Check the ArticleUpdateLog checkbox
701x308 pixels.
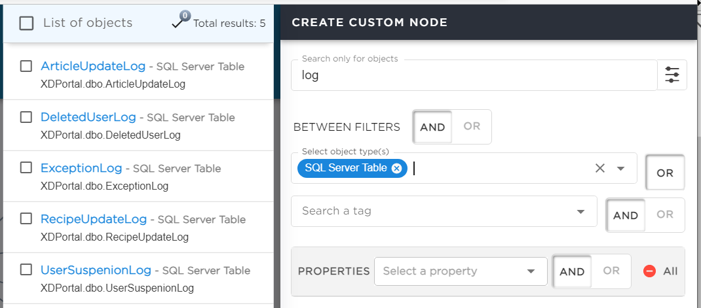[26, 66]
